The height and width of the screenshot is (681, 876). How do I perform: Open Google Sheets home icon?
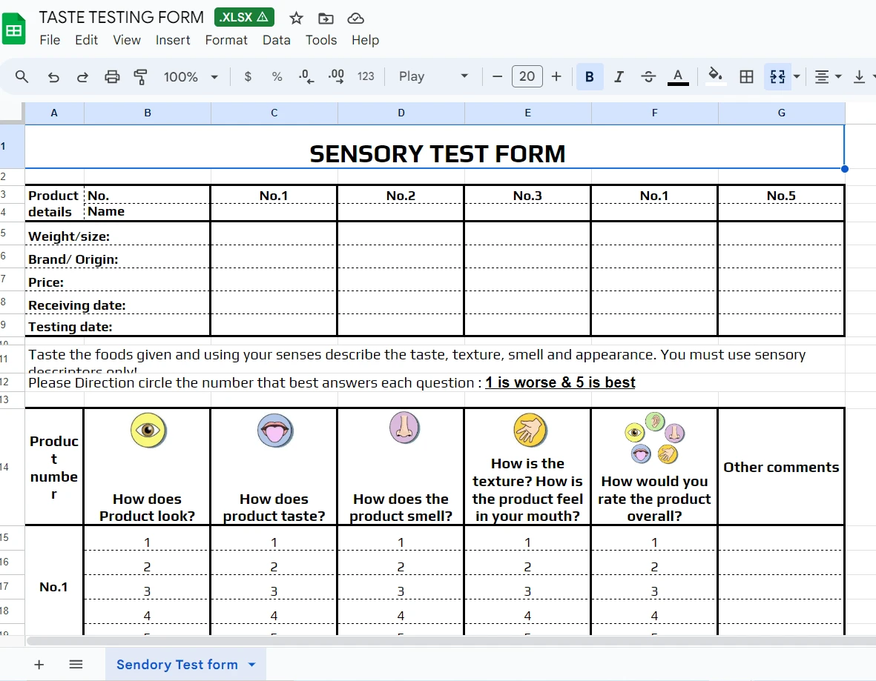click(13, 29)
